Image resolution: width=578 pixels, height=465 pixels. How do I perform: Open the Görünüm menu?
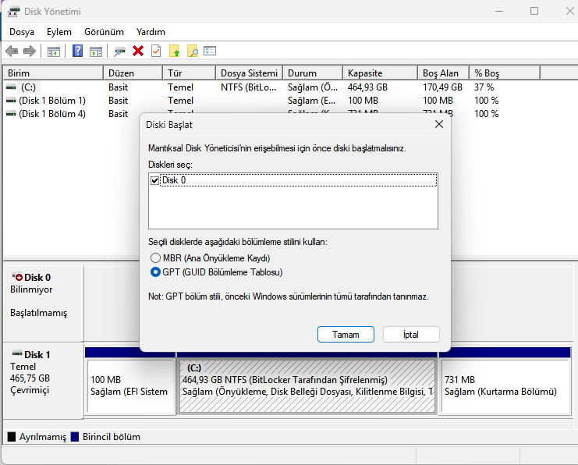(x=104, y=32)
